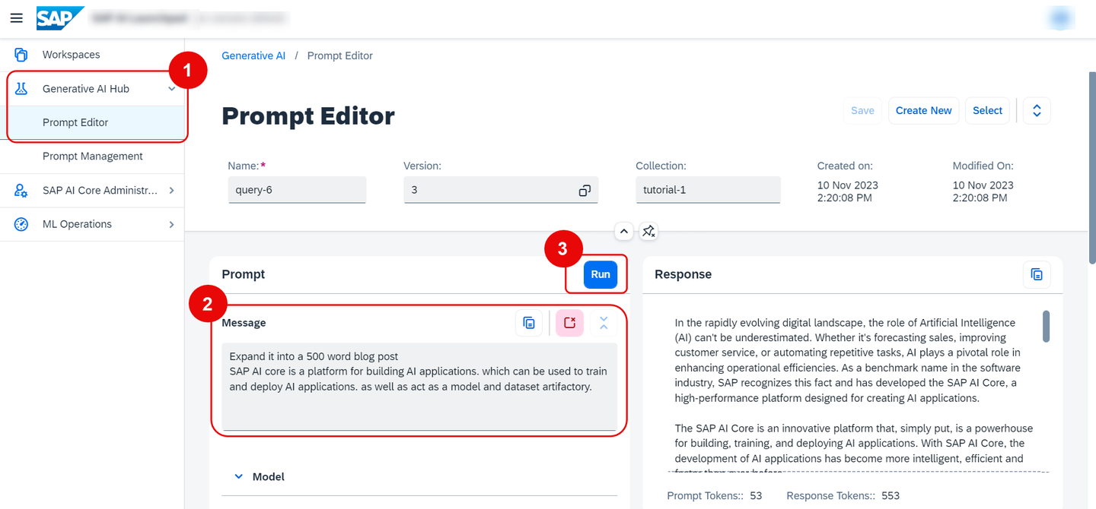
Task: Select Generative AI Hub menu item
Action: tap(86, 89)
